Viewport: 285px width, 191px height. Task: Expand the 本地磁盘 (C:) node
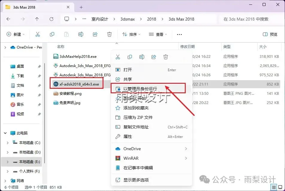point(8,143)
